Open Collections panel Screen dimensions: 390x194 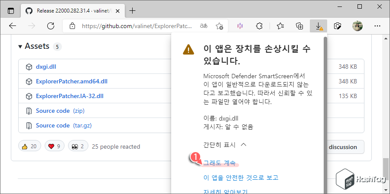299,26
